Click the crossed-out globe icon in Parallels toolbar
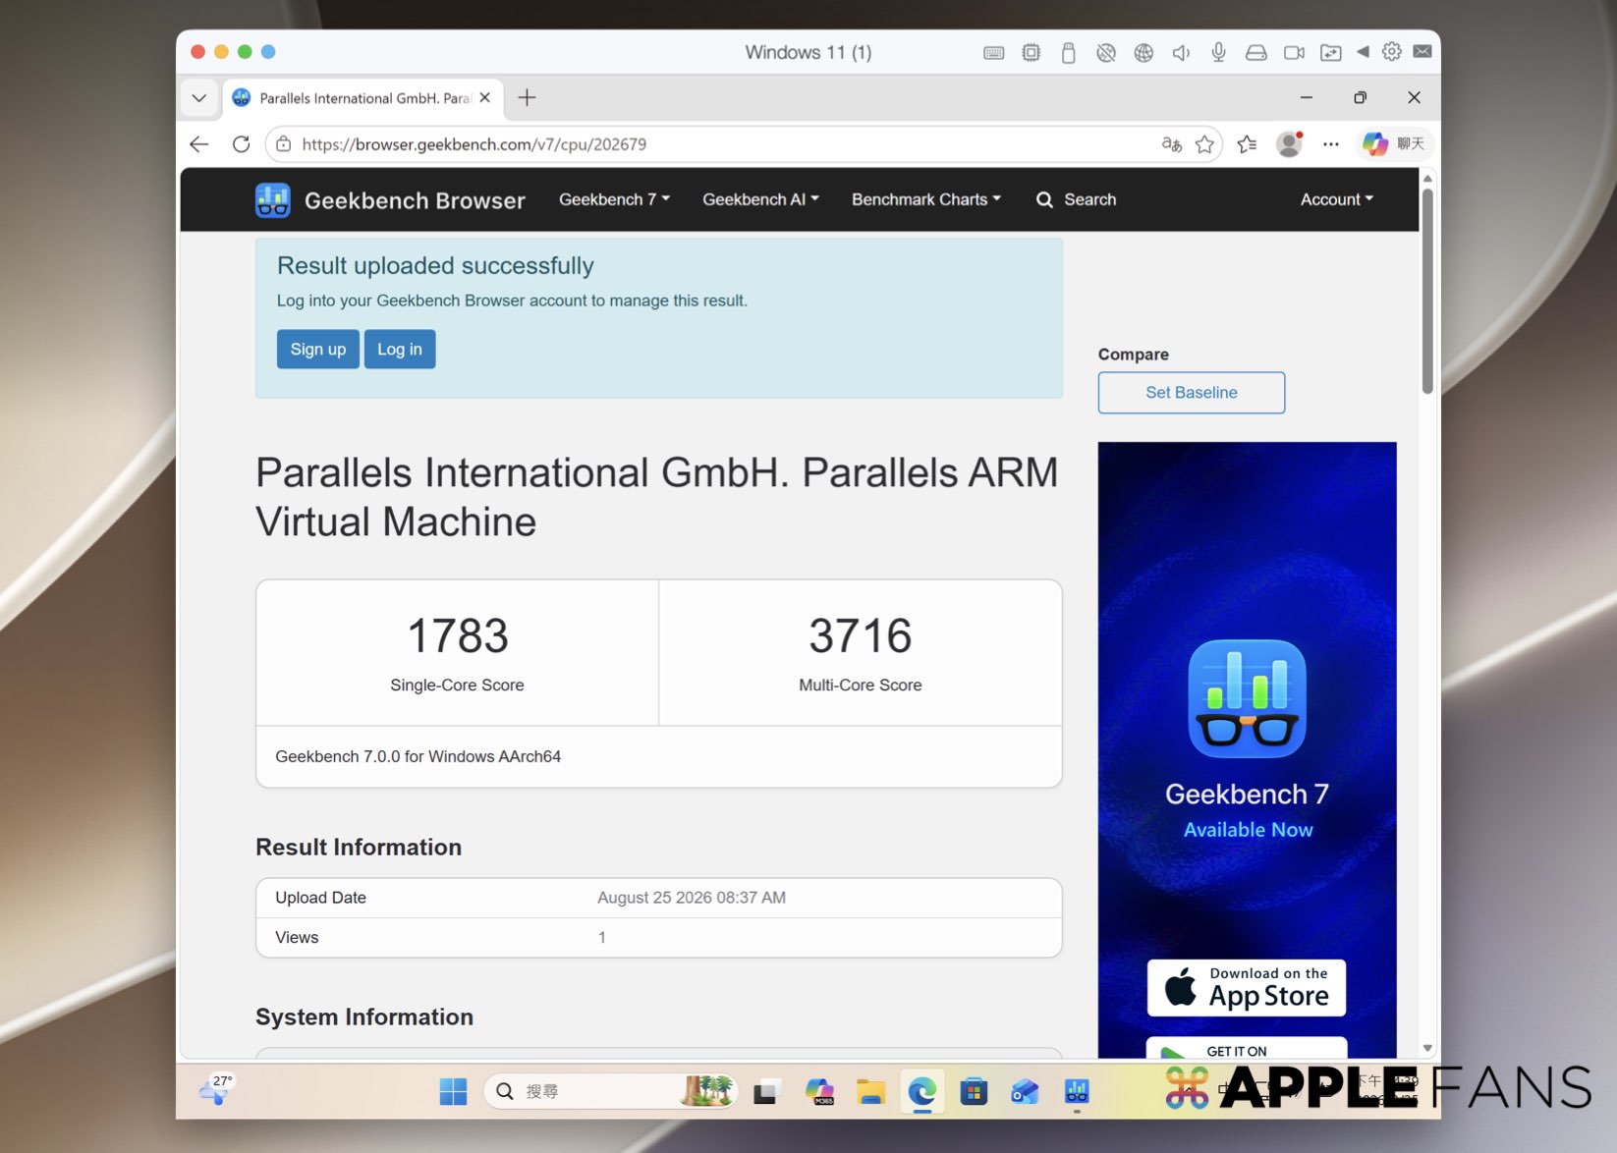 pos(1106,52)
